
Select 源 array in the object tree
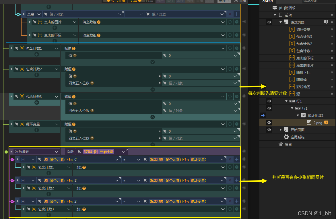[x=298, y=94]
